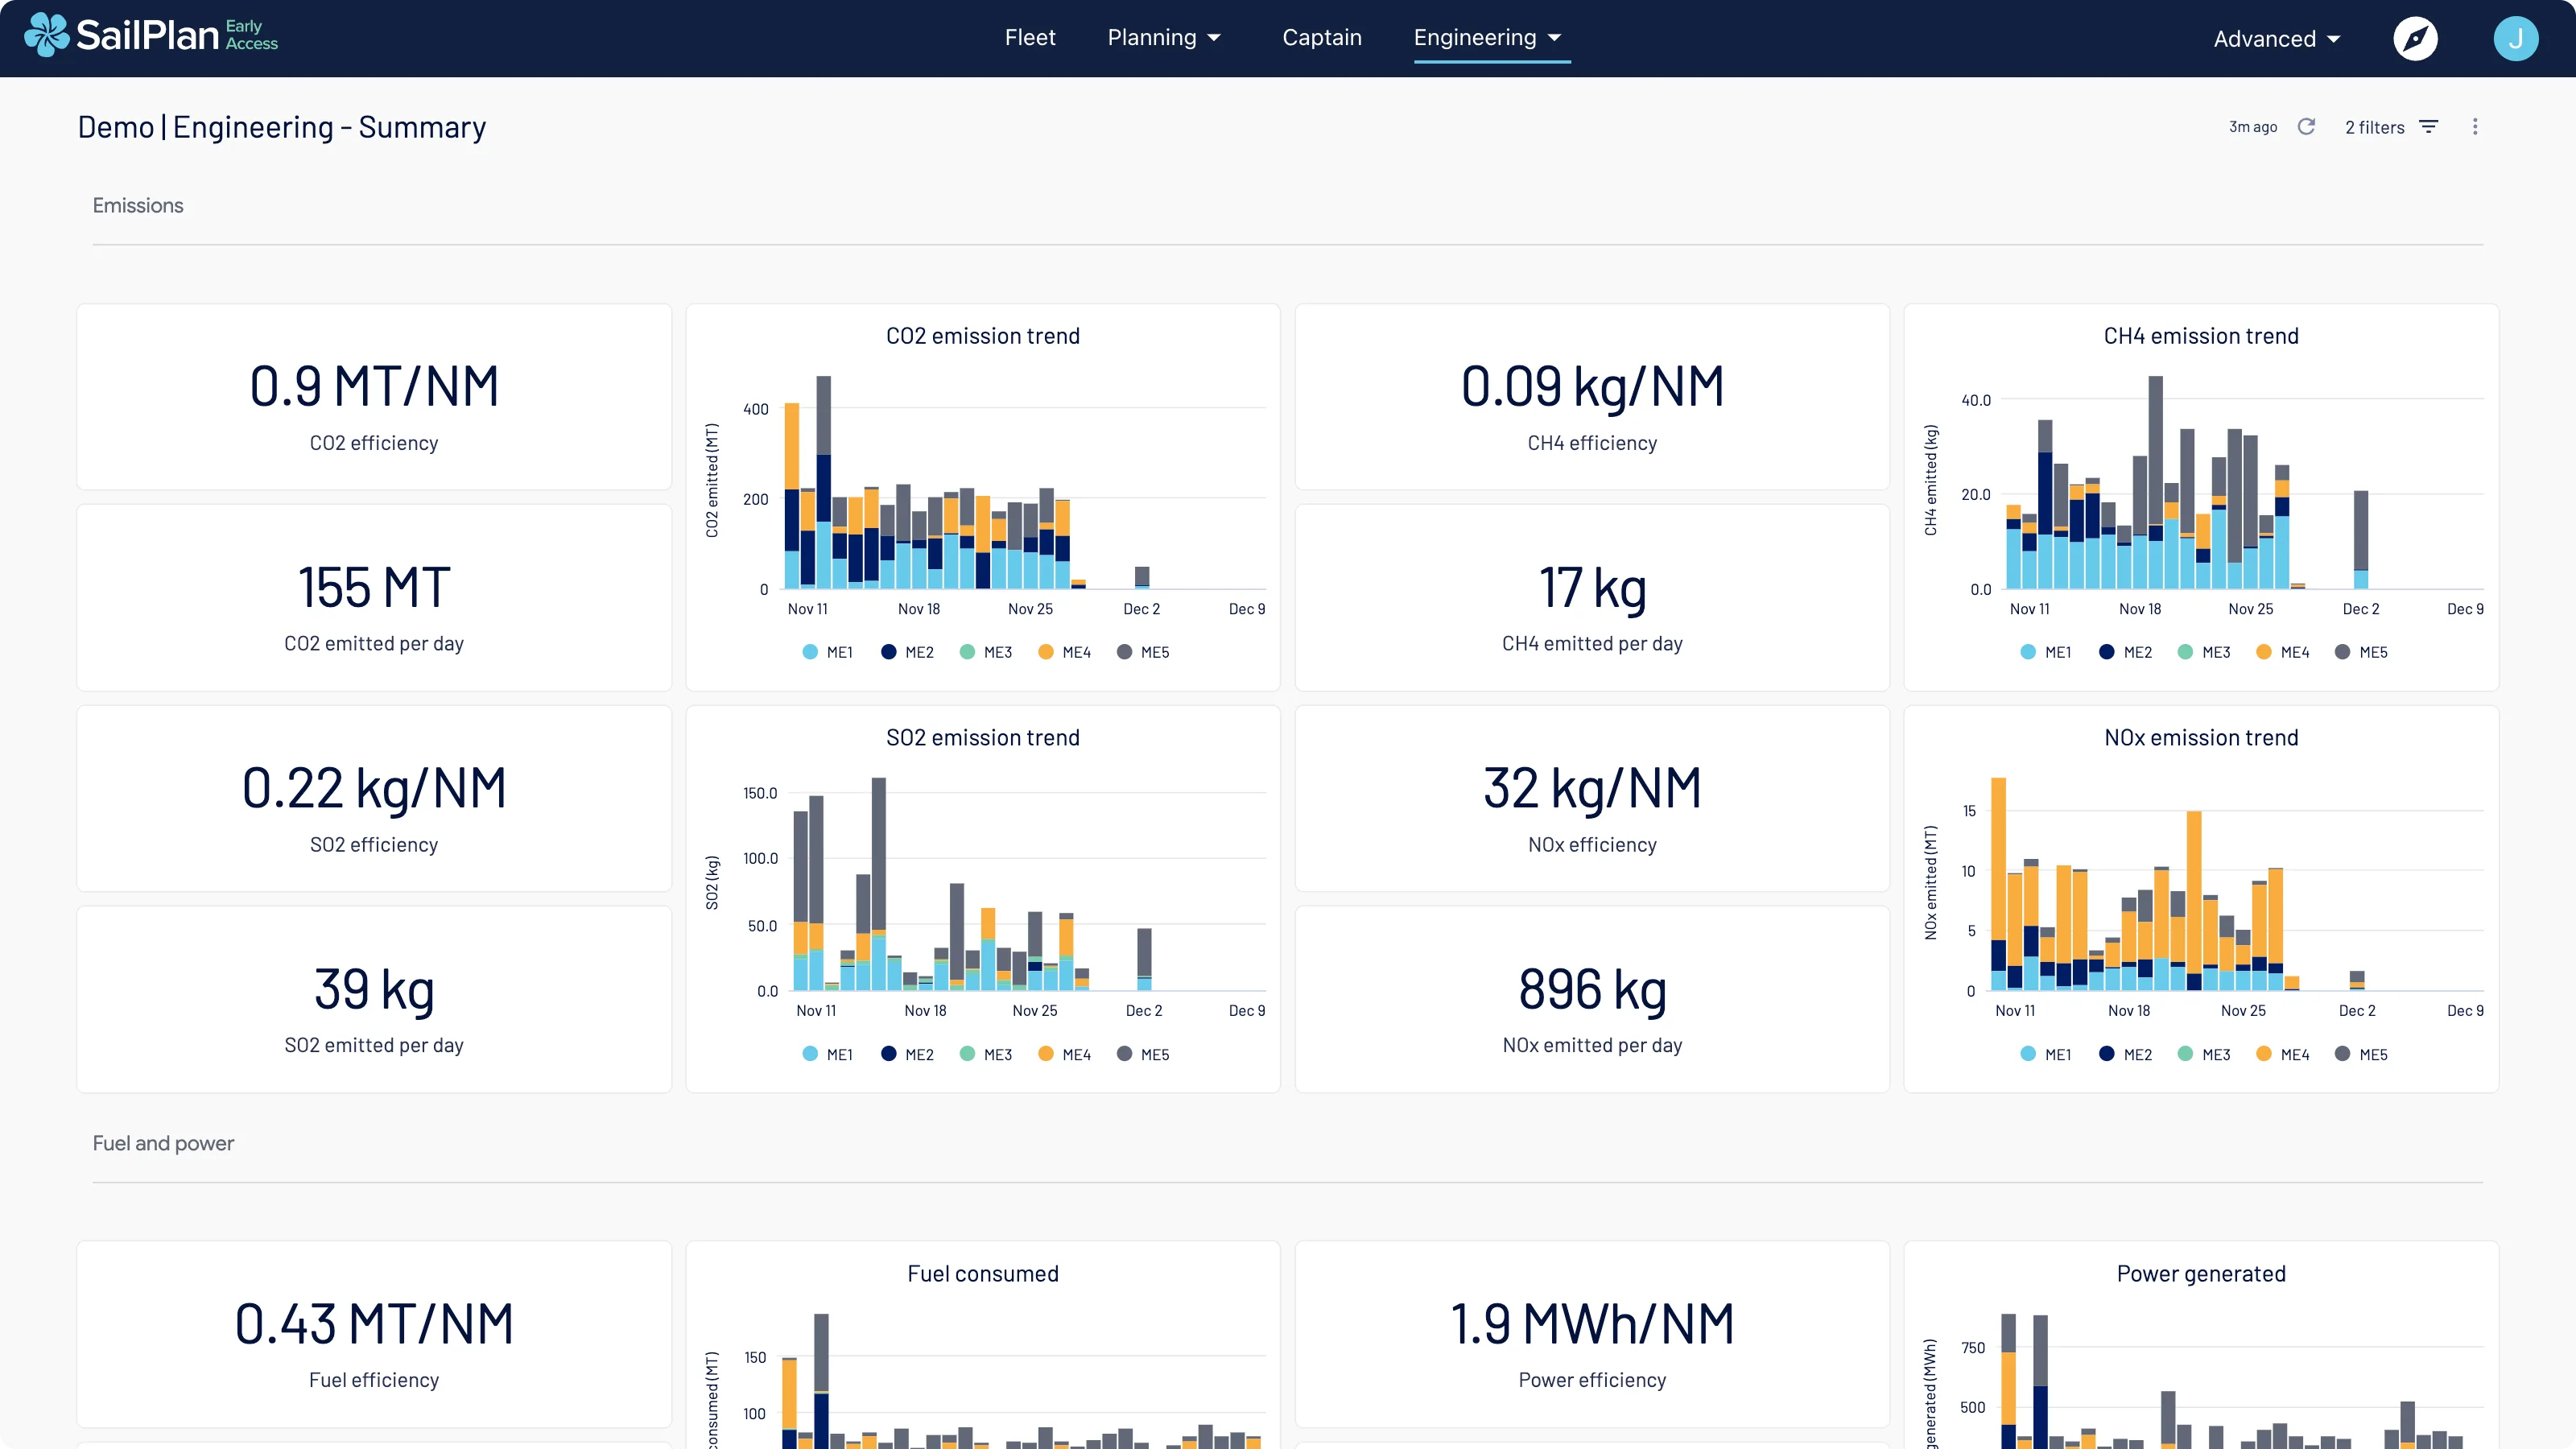Toggle ME3 in SO2 emission trend legend
Screen dimensions: 2576x1449
pos(986,1054)
